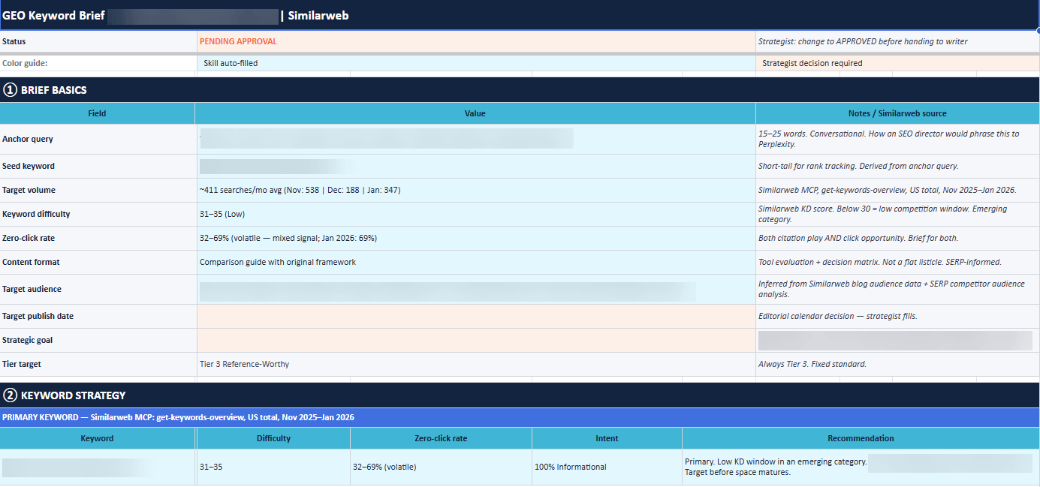Click the 'Similarweb MCP, get-keywords-overview' note cell
The height and width of the screenshot is (487, 1040).
click(x=897, y=190)
